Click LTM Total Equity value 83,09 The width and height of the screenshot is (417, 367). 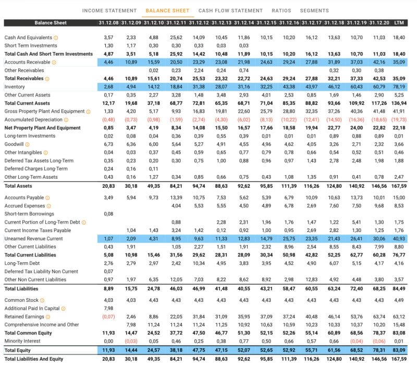[399, 350]
